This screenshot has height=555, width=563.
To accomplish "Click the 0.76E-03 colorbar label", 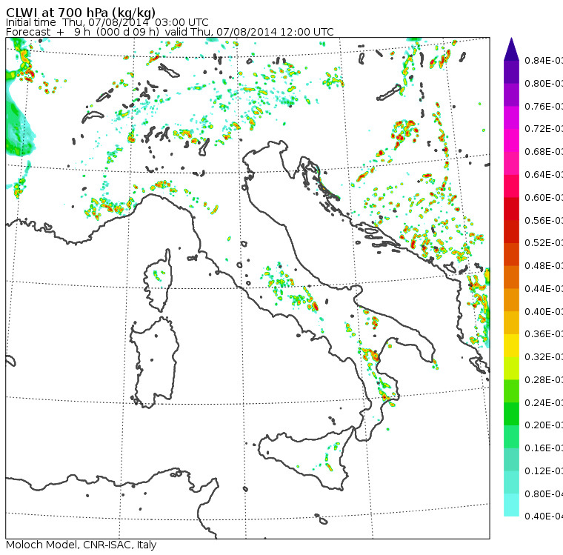I will click(544, 106).
